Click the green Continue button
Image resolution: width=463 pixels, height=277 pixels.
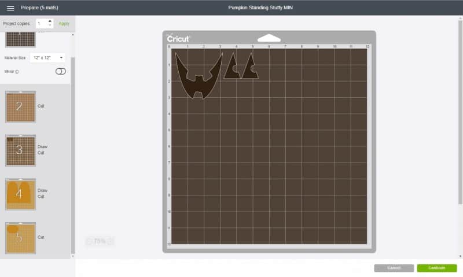pos(437,268)
